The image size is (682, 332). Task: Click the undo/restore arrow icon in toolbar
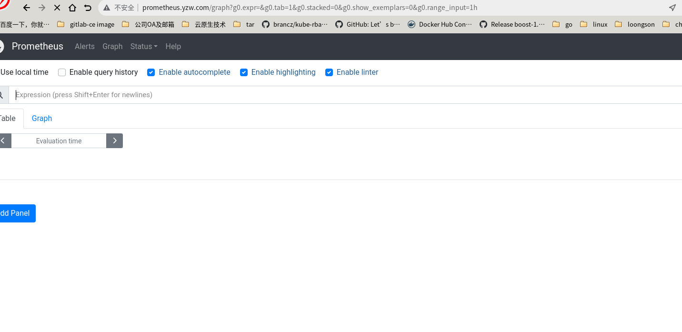pos(88,8)
